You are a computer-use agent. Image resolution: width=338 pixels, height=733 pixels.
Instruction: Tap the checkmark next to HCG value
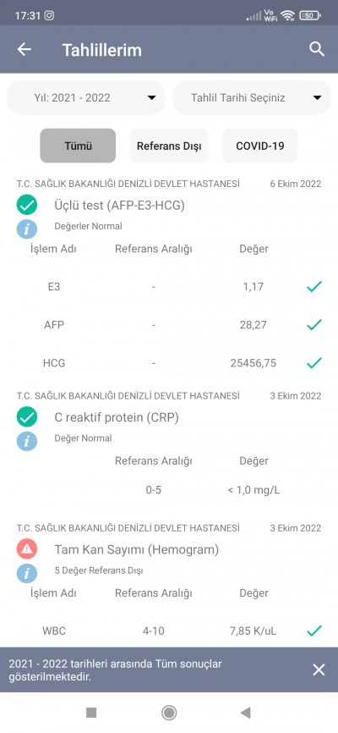(314, 363)
